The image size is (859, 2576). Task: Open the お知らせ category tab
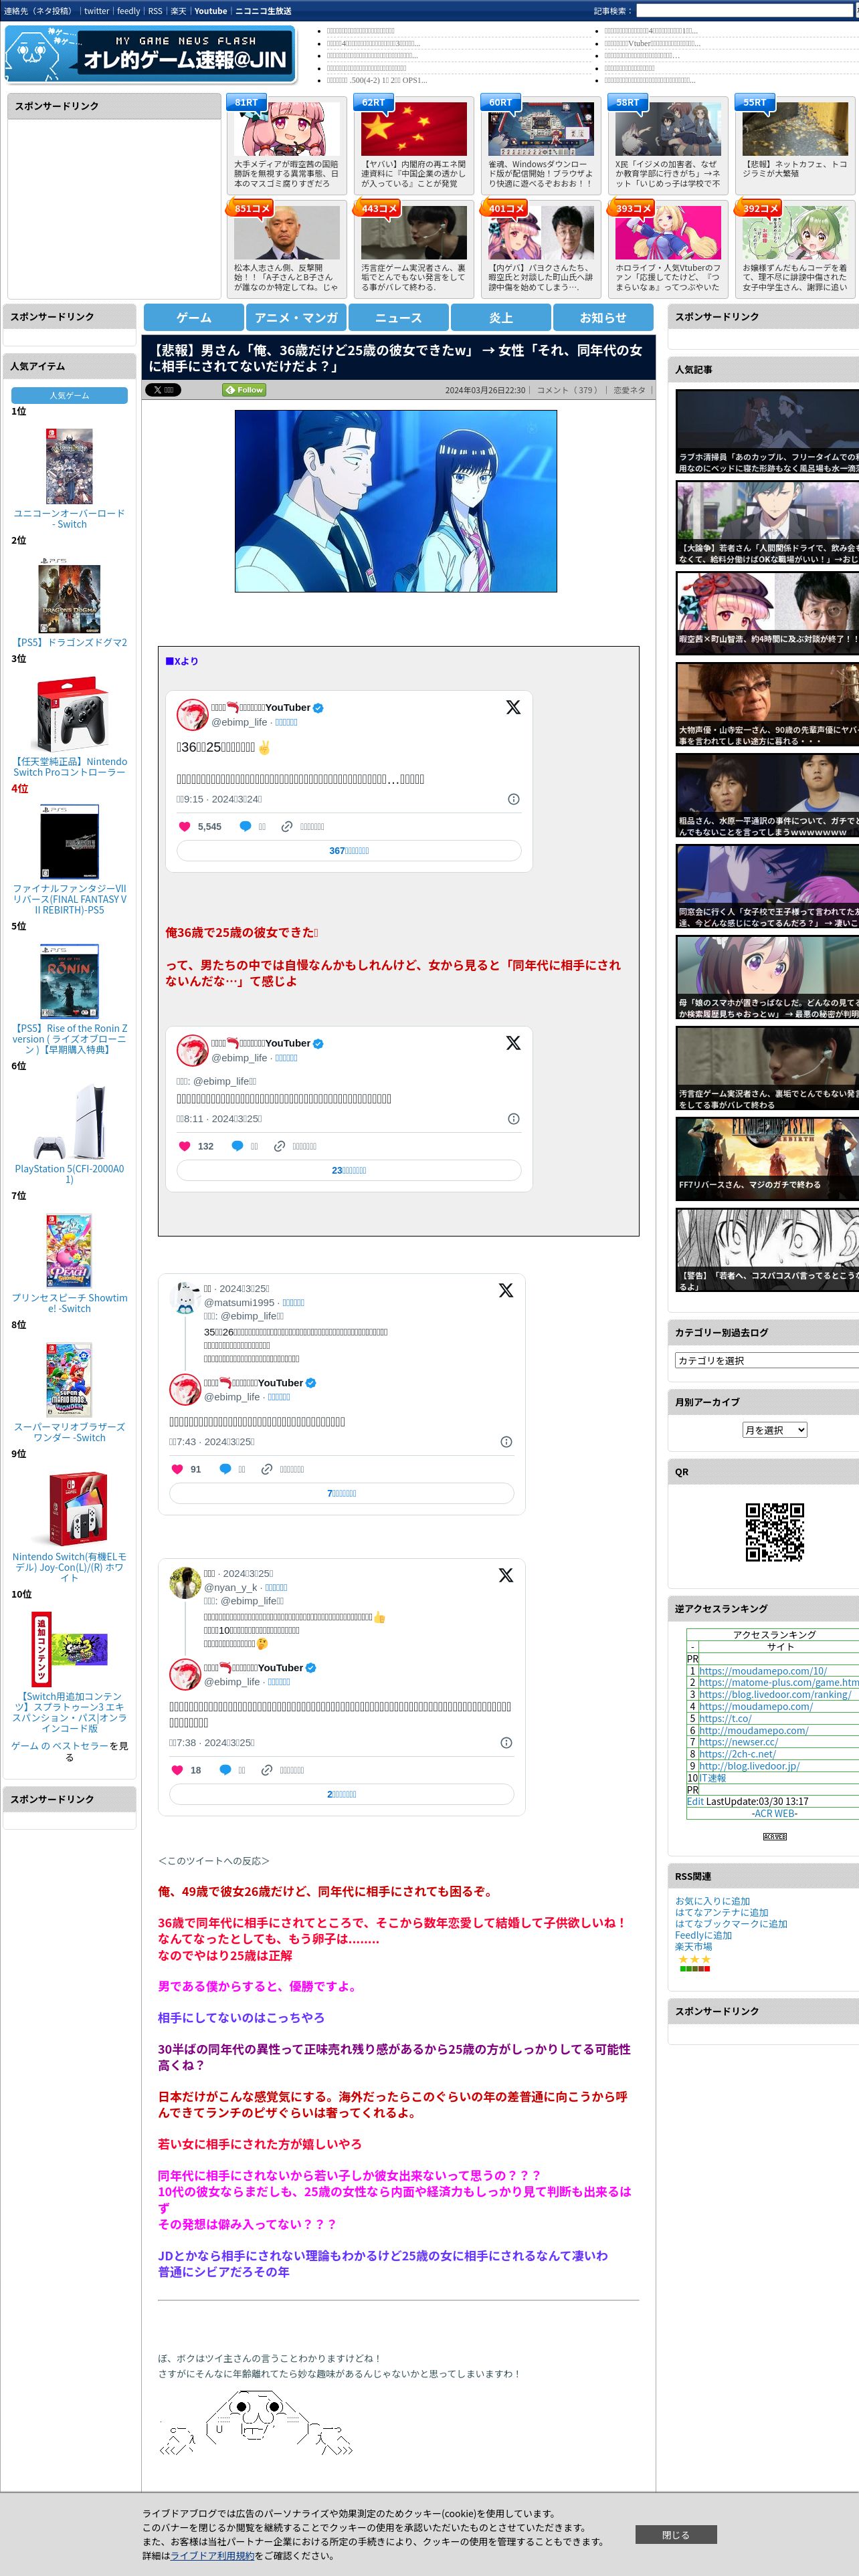(603, 317)
